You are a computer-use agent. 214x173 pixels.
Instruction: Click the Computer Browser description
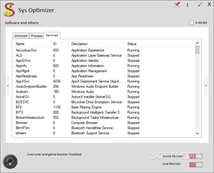[x=85, y=123]
